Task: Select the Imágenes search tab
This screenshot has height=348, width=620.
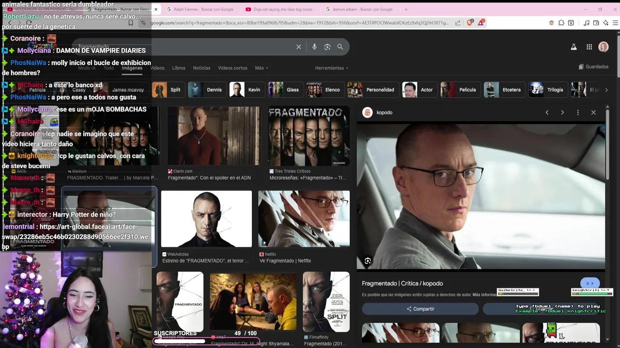Action: [x=132, y=68]
